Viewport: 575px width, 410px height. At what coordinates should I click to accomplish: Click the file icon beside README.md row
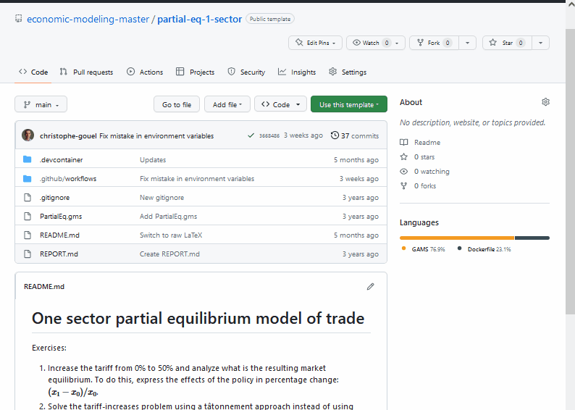[x=28, y=235]
